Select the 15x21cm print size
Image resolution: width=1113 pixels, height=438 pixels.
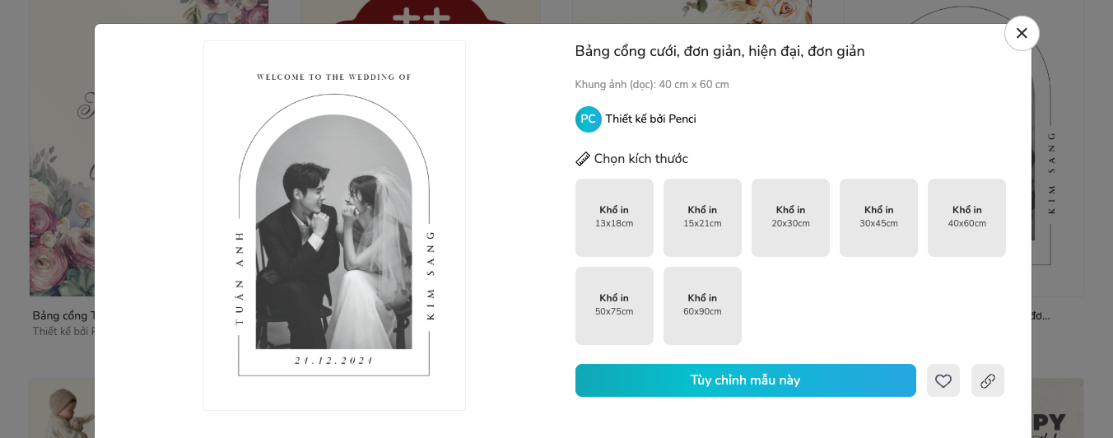(x=702, y=217)
